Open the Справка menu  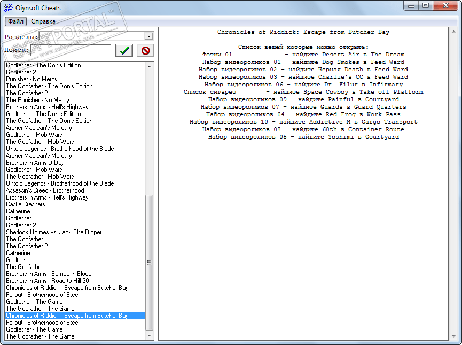click(43, 21)
